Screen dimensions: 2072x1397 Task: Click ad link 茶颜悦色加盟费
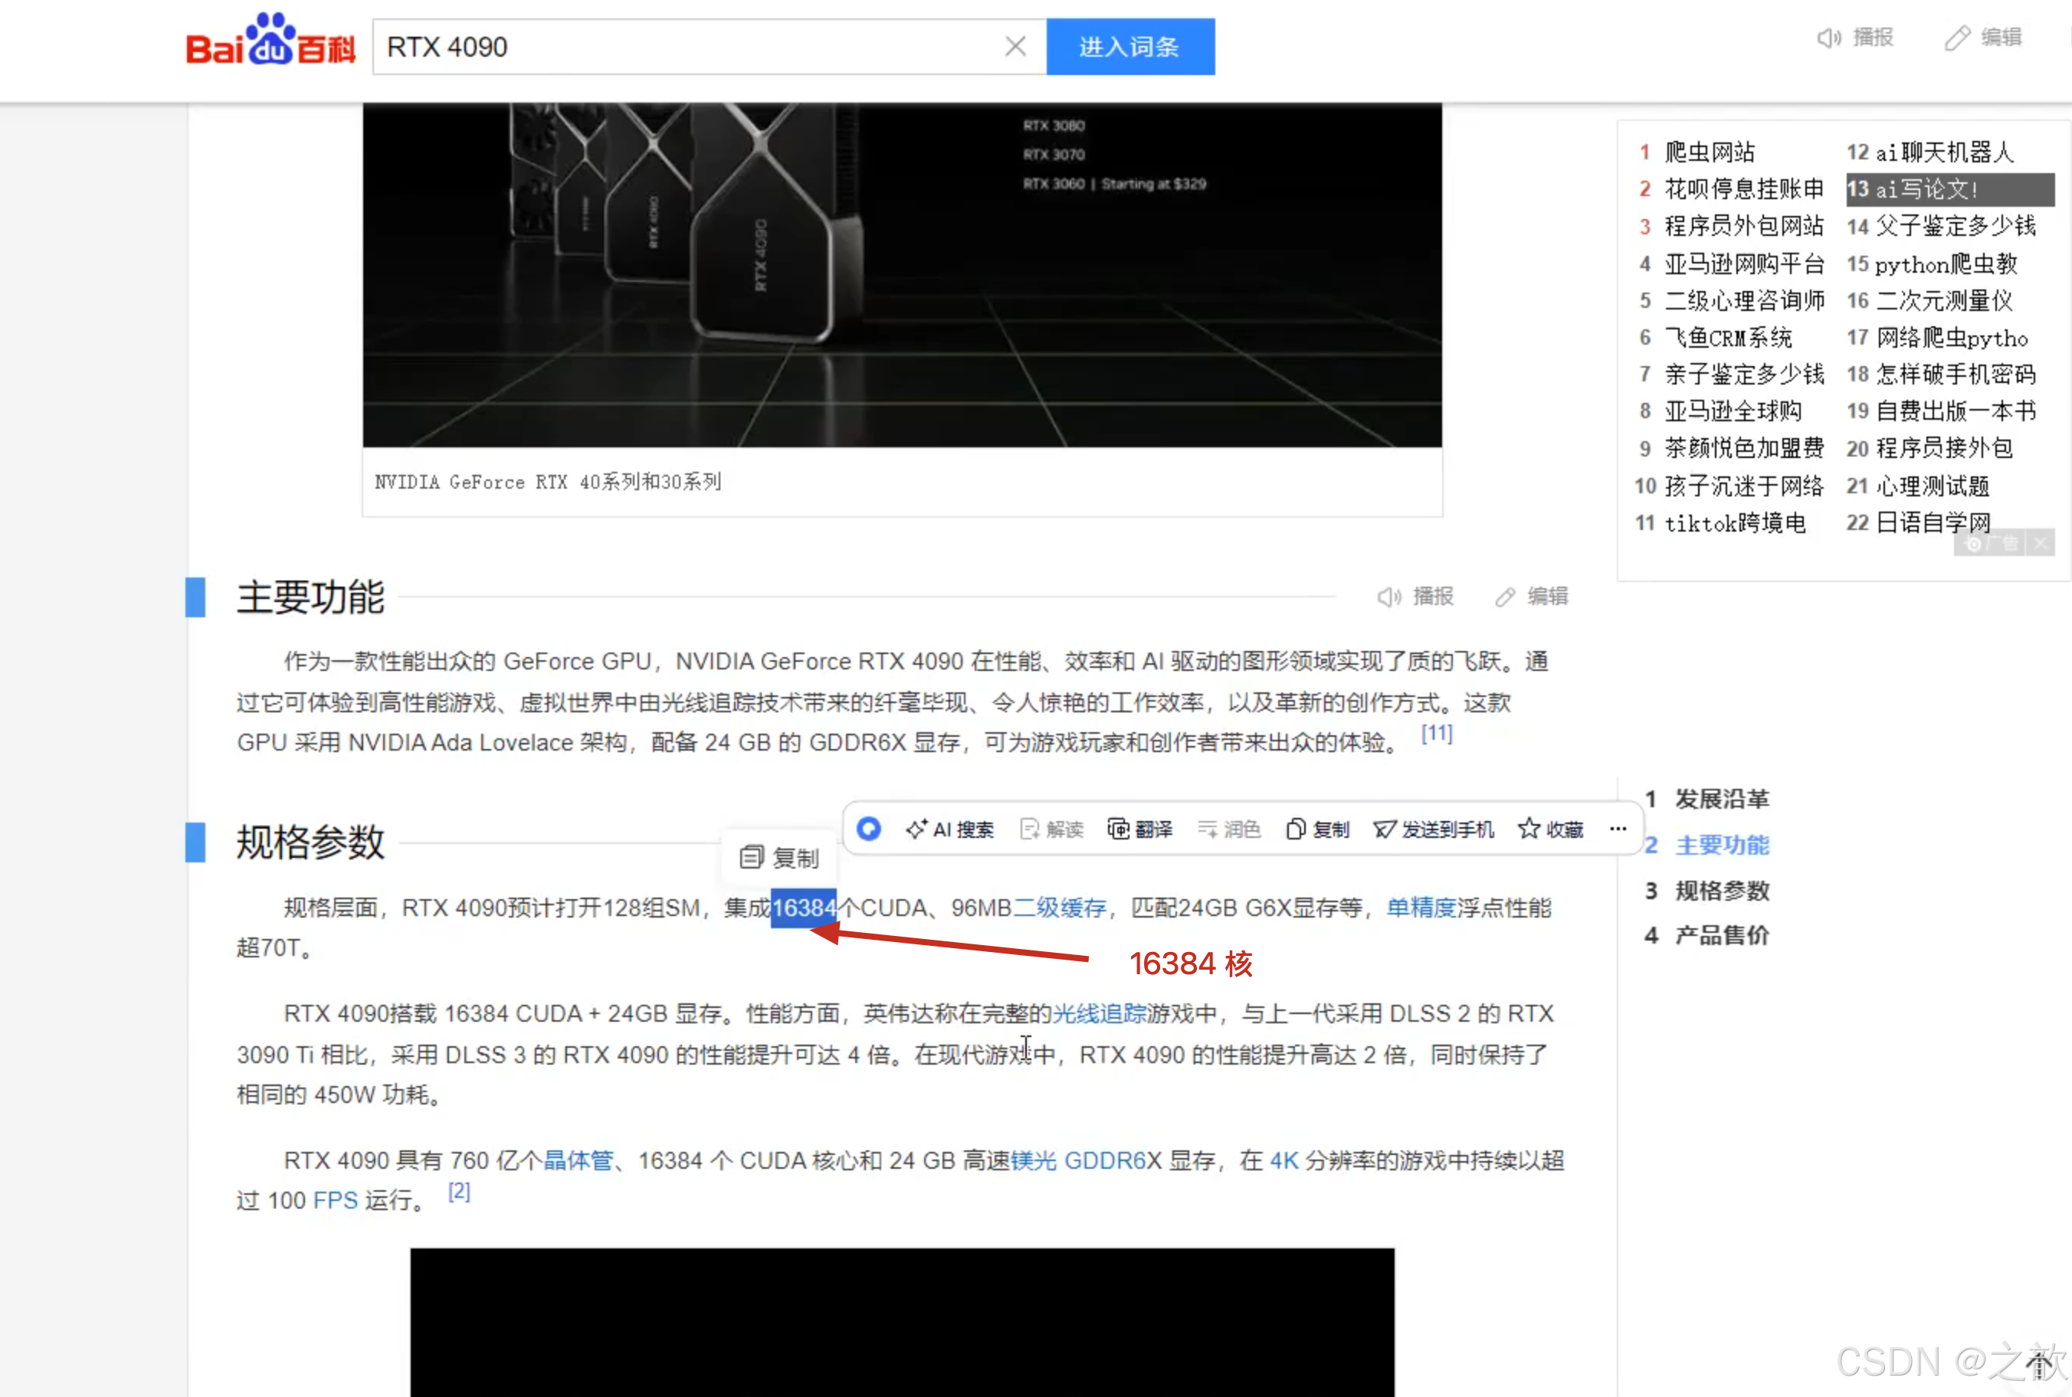[1744, 448]
